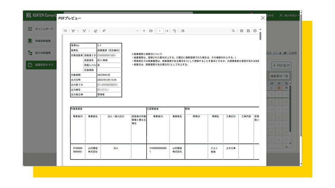
Task: Zoom out the PDF with minus
Action: [x=138, y=31]
